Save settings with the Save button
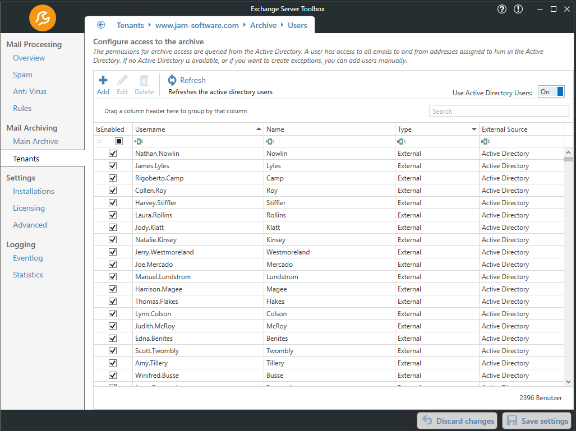Screen dimensions: 576x431 (537, 420)
